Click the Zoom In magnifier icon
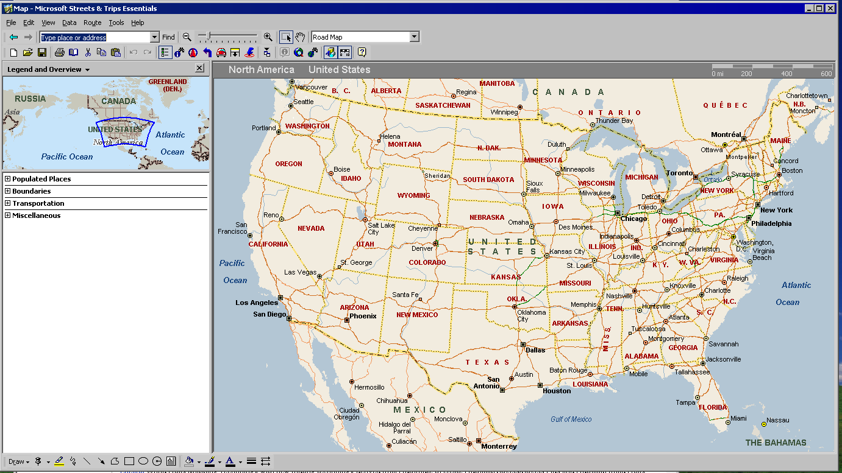Viewport: 842px width, 473px height. (268, 37)
